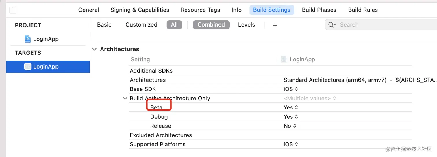
Task: Select the Excluded Architectures setting row
Action: [x=161, y=135]
